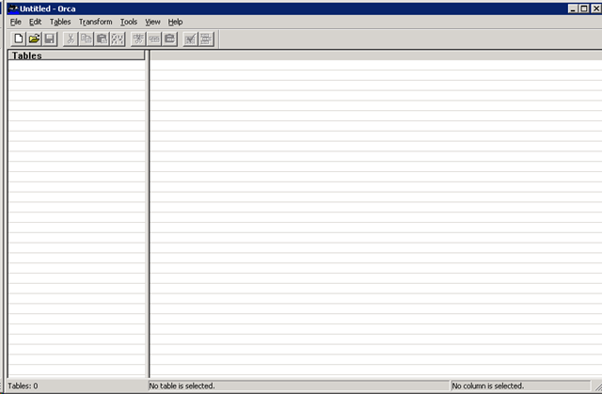602x394 pixels.
Task: Click the Find toolbar icon
Action: (x=118, y=39)
